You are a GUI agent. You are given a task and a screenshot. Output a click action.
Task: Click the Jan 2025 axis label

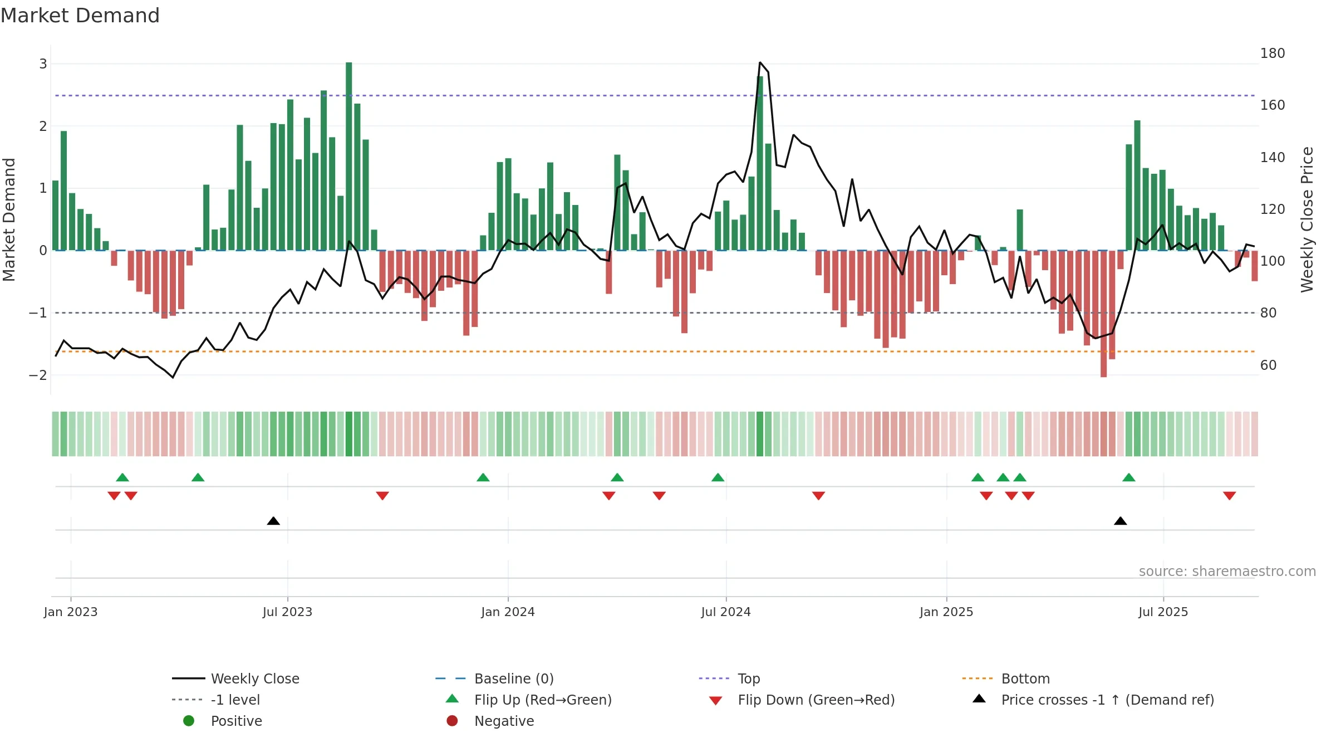[x=947, y=612]
